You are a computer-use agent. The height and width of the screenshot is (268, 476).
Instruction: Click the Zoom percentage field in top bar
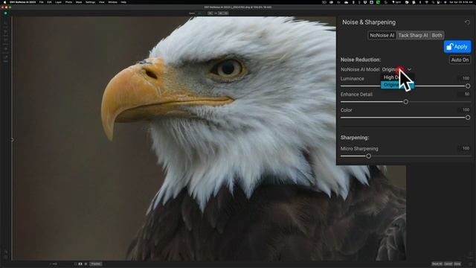pos(200,13)
